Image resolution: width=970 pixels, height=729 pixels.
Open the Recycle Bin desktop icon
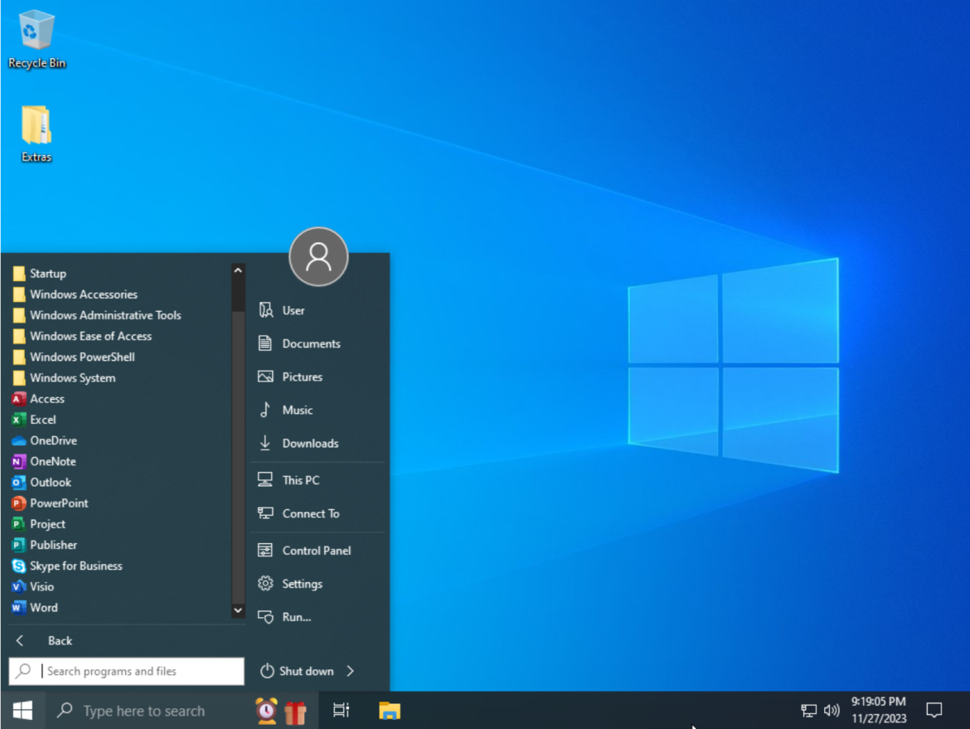click(36, 39)
